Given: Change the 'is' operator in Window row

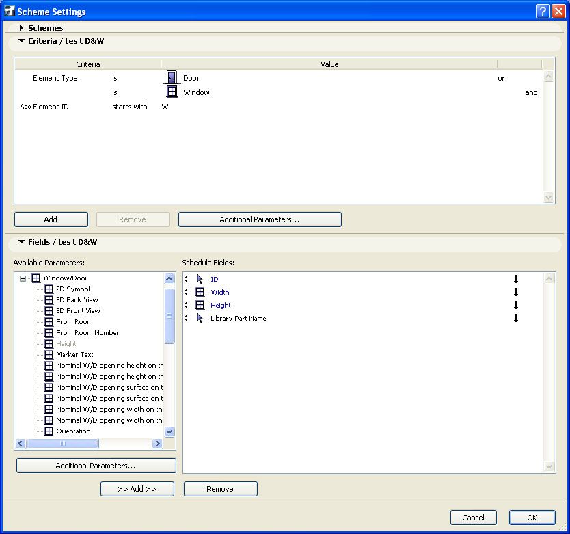Looking at the screenshot, I should (115, 92).
